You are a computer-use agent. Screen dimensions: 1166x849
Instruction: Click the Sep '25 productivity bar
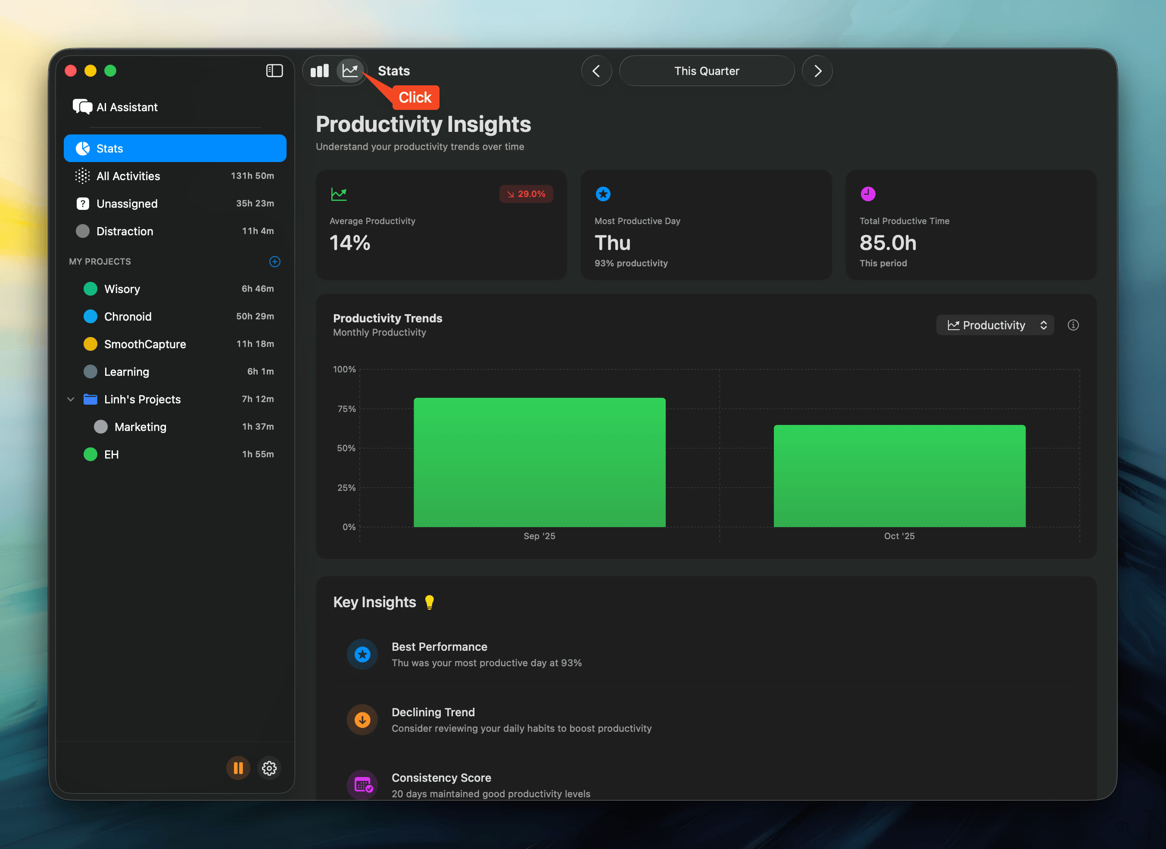[539, 462]
